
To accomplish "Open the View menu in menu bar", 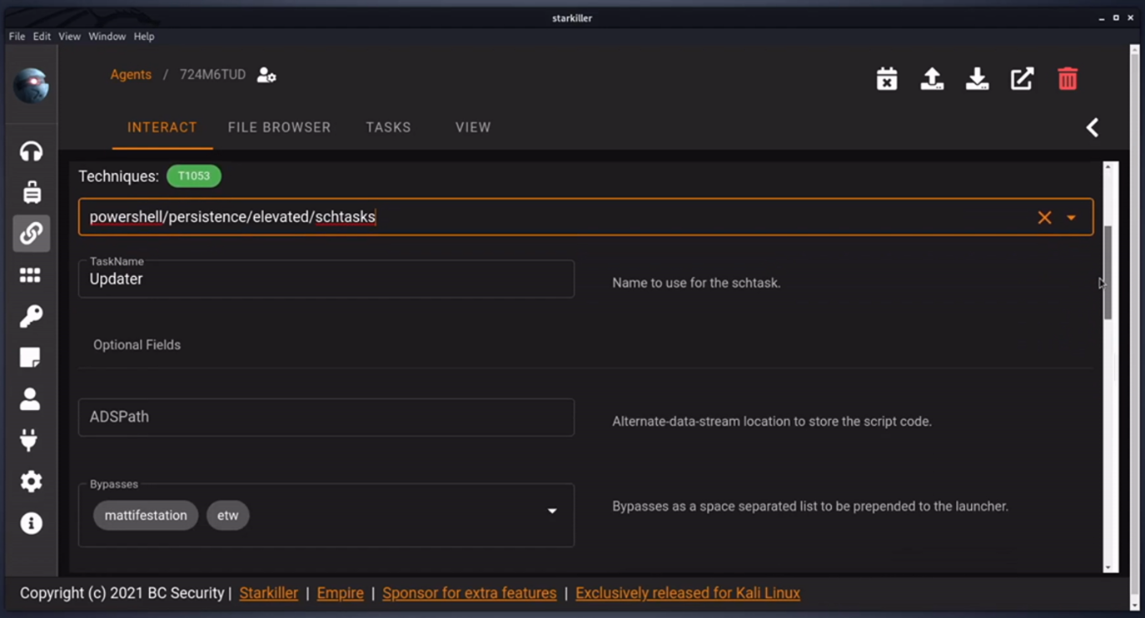I will (69, 37).
